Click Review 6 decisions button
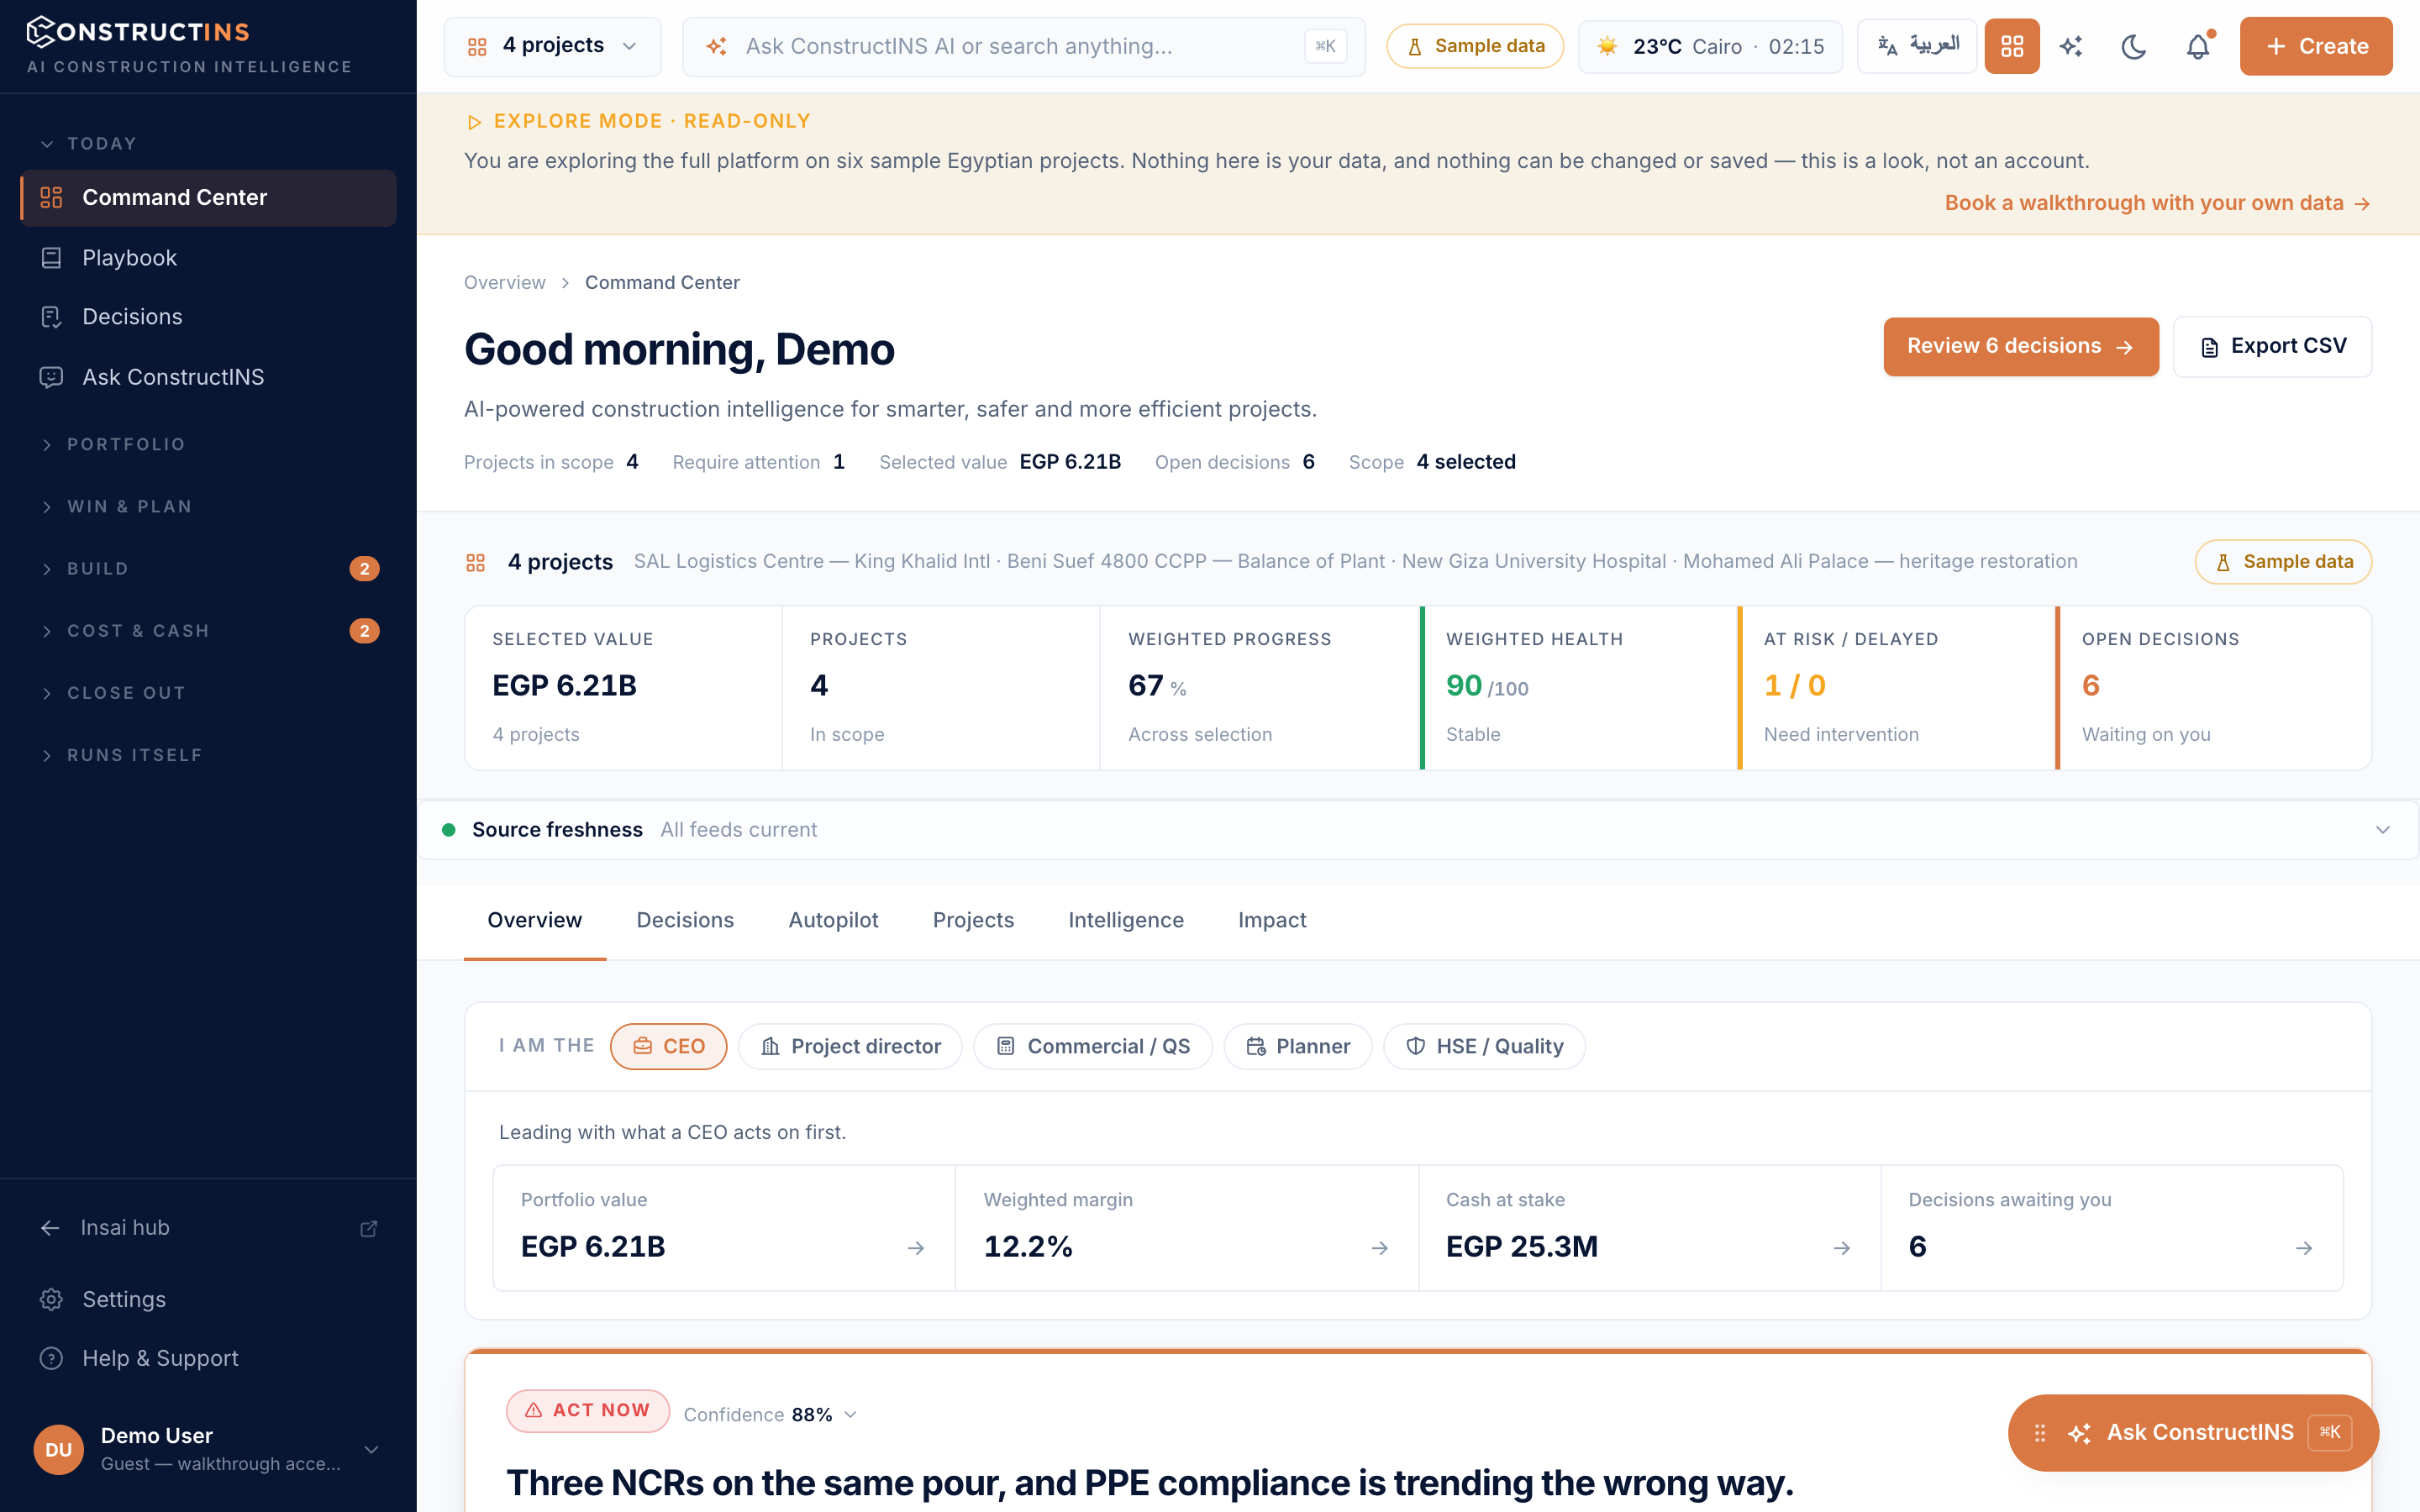2420x1512 pixels. (x=2020, y=346)
